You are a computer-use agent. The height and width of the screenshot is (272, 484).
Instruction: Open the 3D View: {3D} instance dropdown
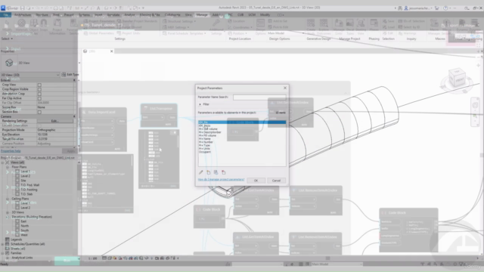30,75
